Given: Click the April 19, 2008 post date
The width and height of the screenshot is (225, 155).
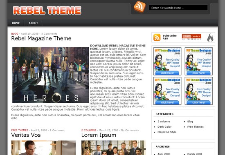Looking at the screenshot, I should (x=29, y=33).
